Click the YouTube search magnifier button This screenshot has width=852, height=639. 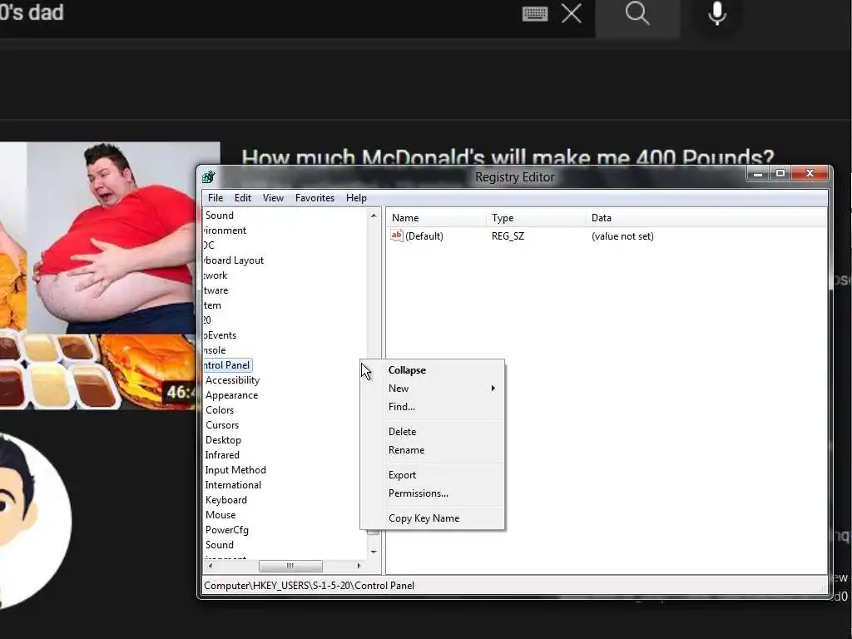coord(637,14)
